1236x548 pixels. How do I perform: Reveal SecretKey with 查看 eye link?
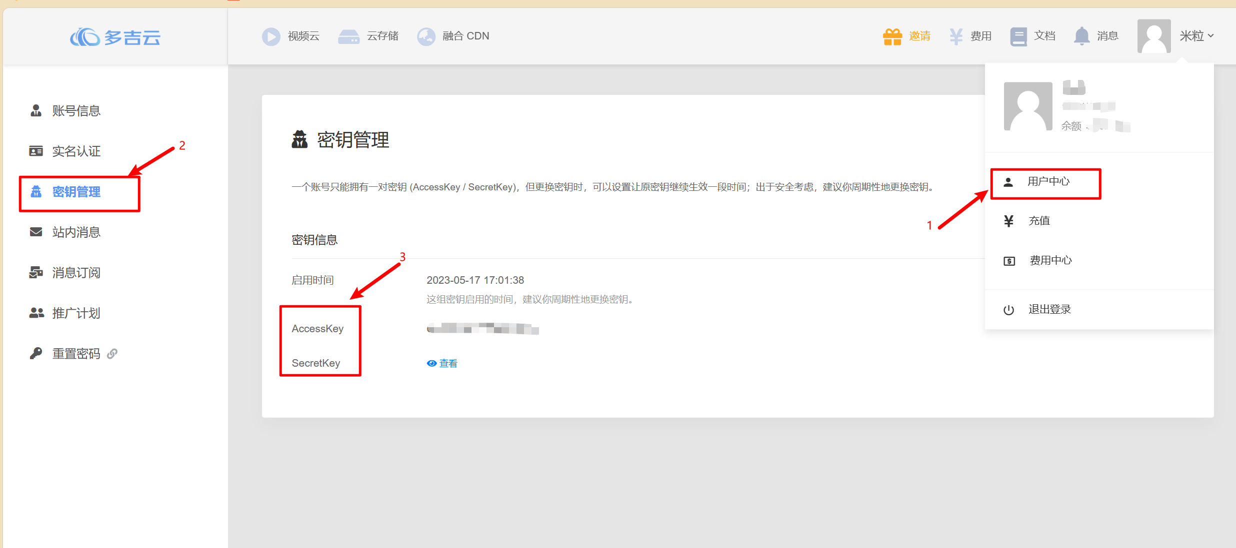tap(442, 363)
